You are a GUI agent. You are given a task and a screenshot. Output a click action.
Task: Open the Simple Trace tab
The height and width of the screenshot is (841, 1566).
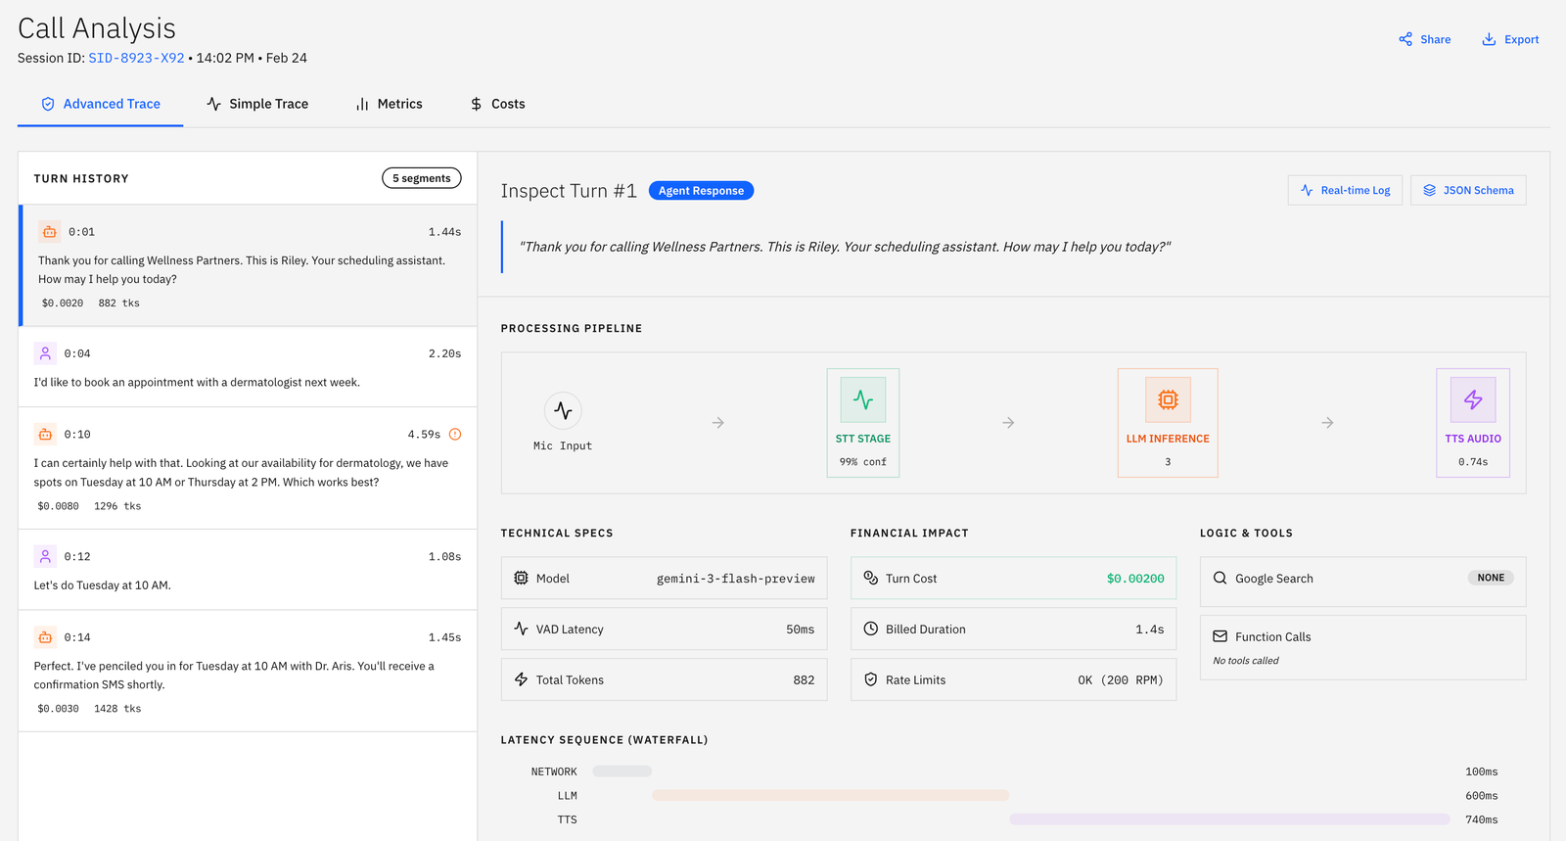(x=257, y=104)
